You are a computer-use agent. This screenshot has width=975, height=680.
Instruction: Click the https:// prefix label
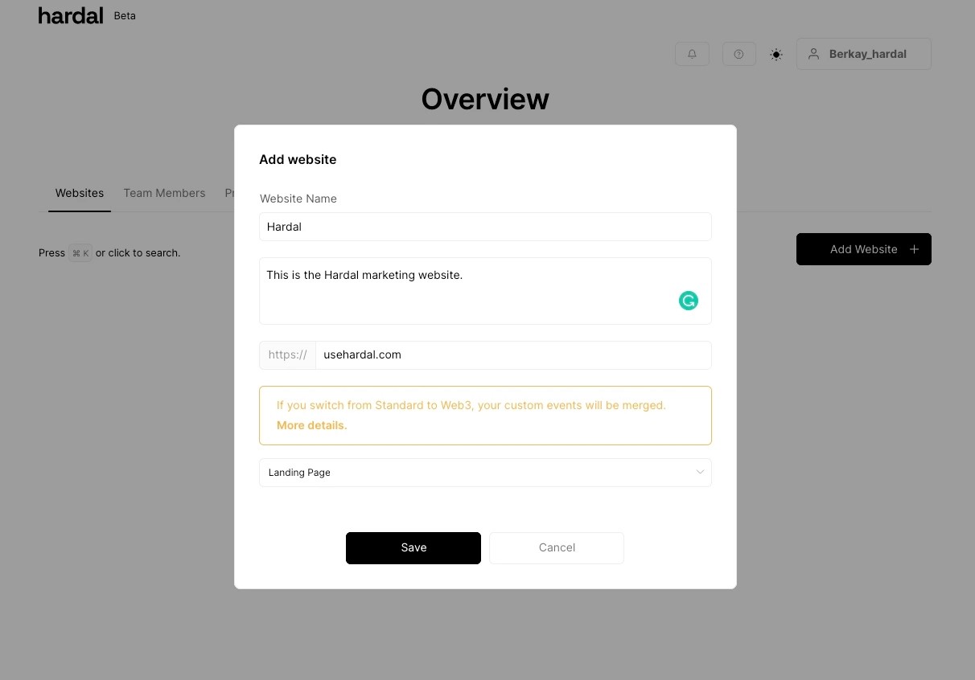(x=287, y=355)
